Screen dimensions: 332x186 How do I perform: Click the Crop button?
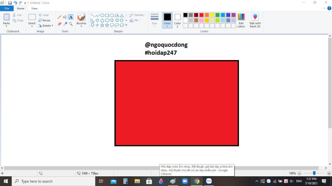pos(44,15)
